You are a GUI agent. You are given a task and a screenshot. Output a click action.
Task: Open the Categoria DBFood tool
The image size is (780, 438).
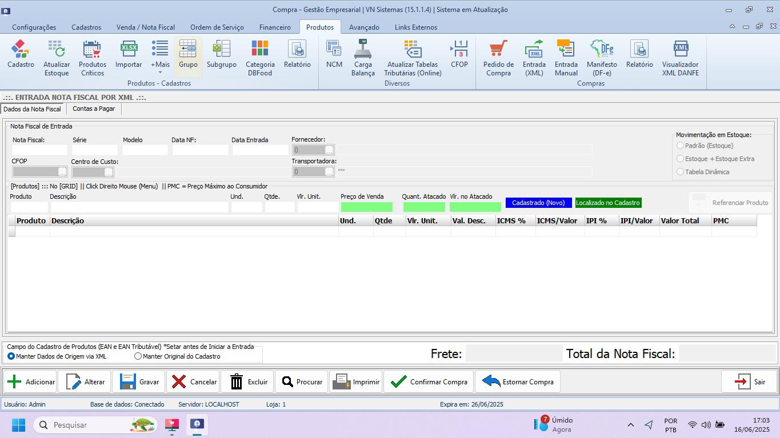[260, 57]
